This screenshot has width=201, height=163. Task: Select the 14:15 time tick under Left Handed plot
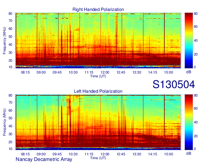153,154
